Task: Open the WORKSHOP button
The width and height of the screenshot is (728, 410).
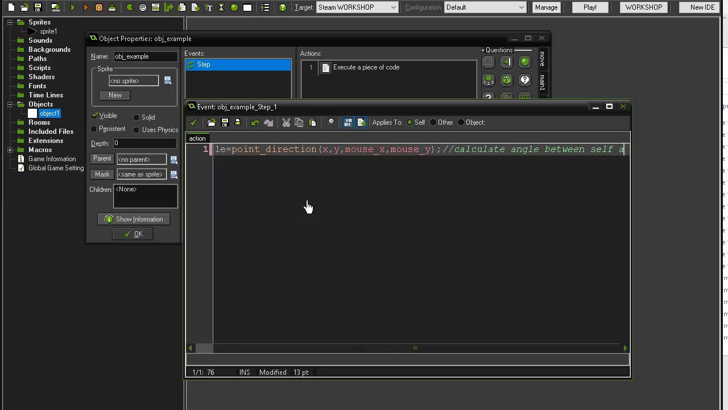Action: point(643,7)
